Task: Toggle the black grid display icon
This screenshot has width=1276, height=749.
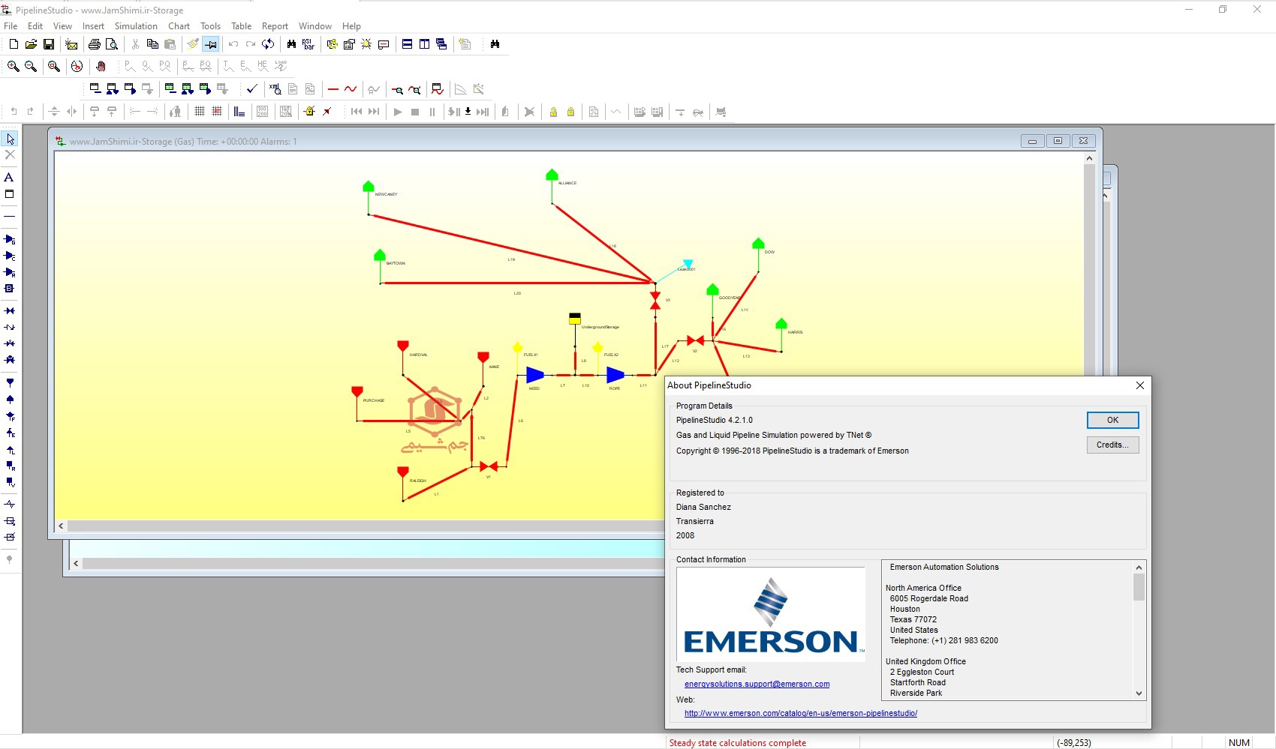Action: pos(200,112)
